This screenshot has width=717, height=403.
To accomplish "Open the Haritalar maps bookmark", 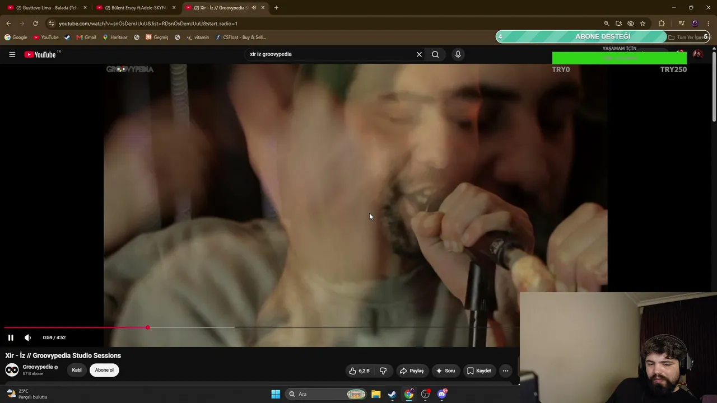I will click(x=115, y=38).
